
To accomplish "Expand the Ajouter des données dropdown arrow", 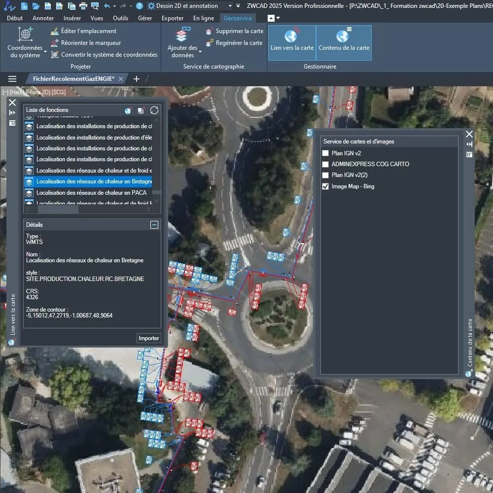I will point(200,51).
